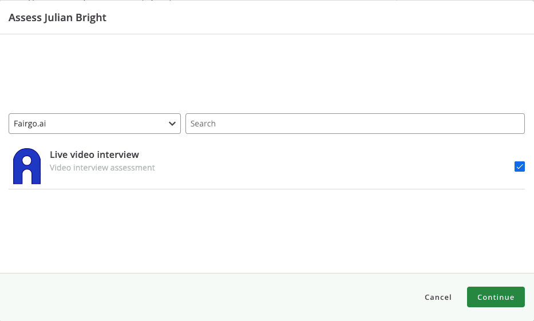This screenshot has width=534, height=321.
Task: Click into the Search field
Action: pyautogui.click(x=355, y=124)
